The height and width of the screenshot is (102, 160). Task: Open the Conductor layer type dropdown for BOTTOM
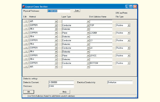(x=88, y=63)
